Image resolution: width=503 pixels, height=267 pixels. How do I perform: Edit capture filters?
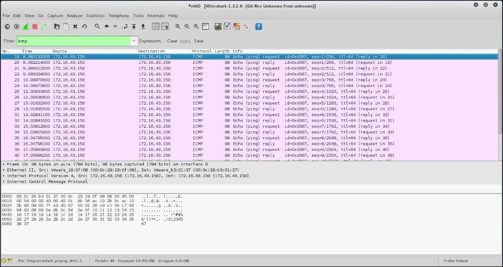coord(218,27)
